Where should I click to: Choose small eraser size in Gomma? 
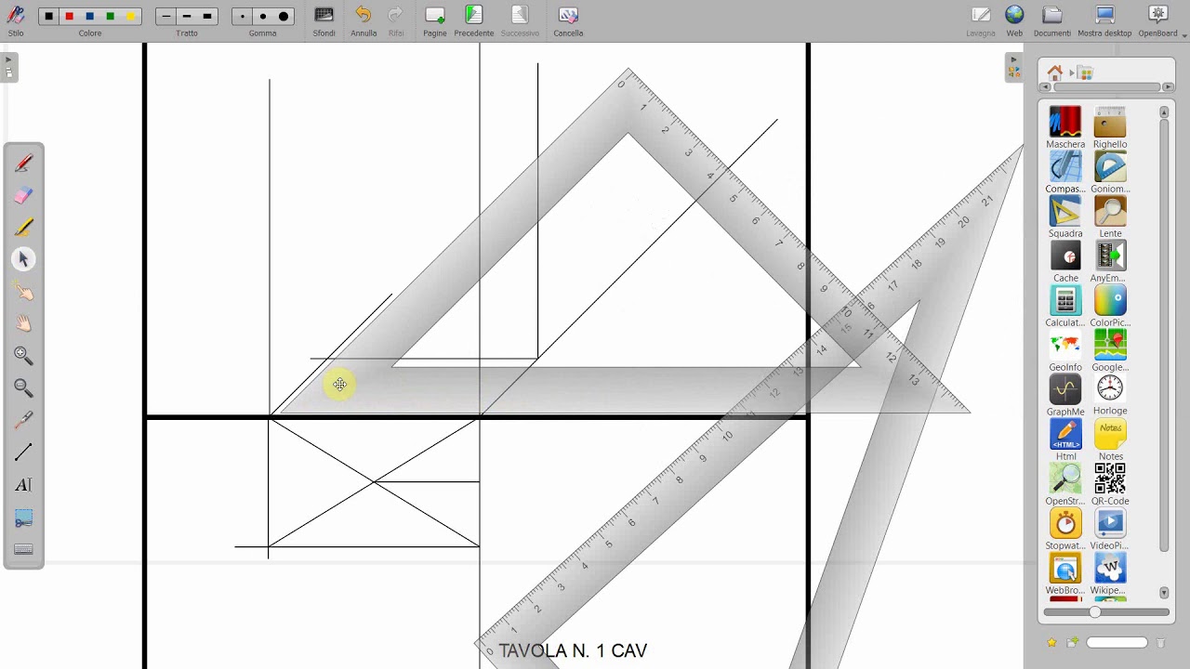(243, 16)
